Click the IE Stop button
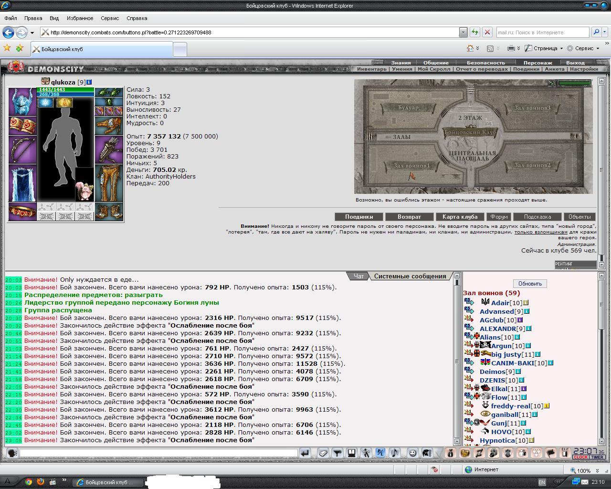611x489 pixels. click(487, 32)
